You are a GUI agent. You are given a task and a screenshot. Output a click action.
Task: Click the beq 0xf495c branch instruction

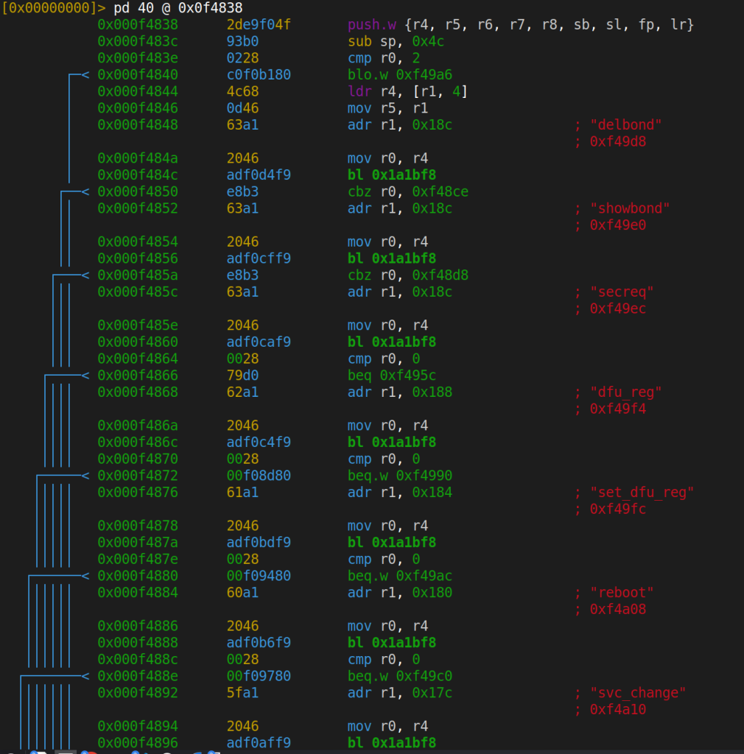point(392,376)
